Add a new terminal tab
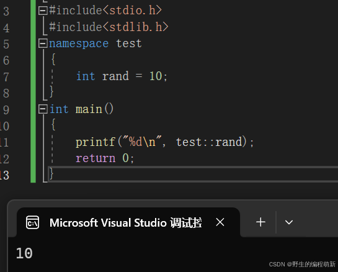The image size is (338, 272). 260,222
